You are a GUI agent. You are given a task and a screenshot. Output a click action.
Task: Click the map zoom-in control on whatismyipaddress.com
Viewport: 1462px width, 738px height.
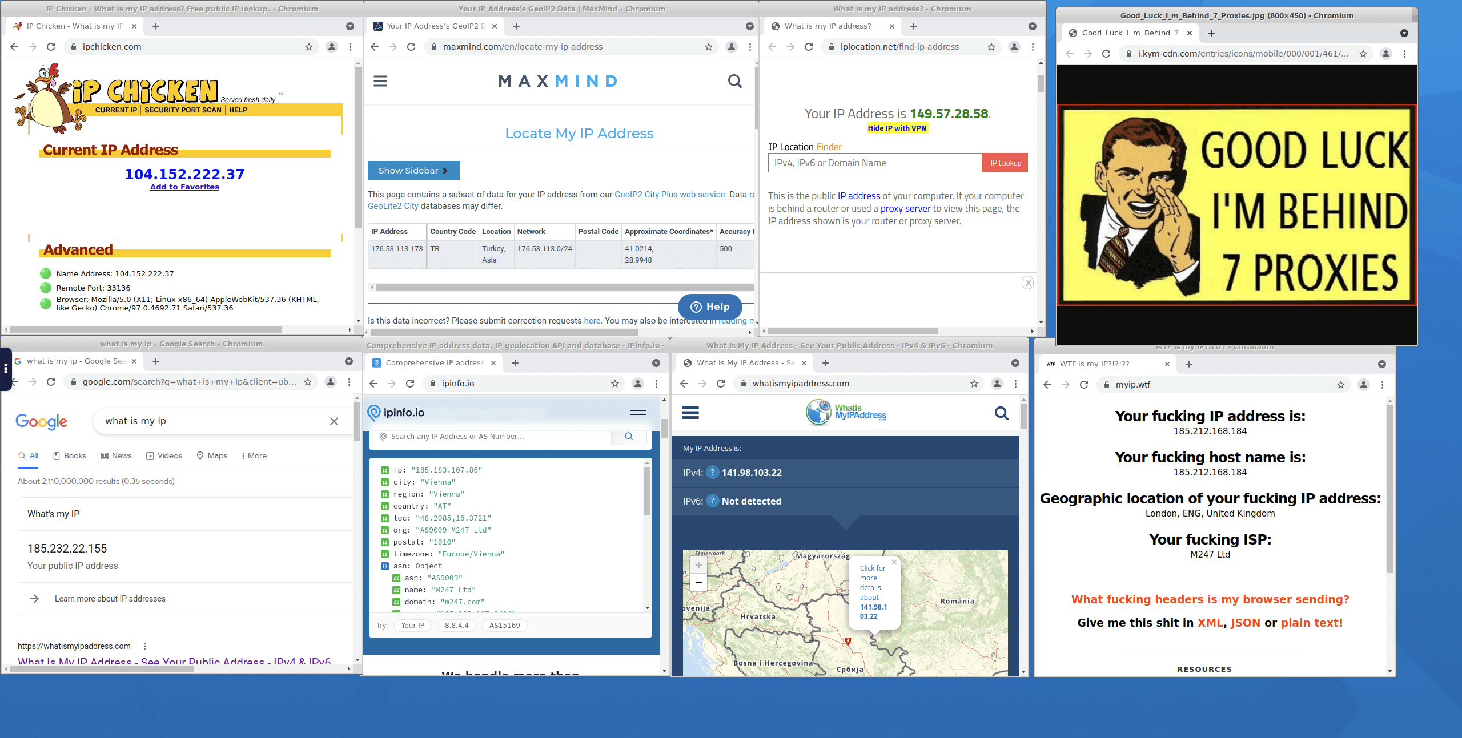click(x=698, y=564)
